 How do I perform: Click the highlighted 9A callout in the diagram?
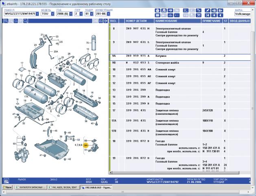[x=86, y=145]
